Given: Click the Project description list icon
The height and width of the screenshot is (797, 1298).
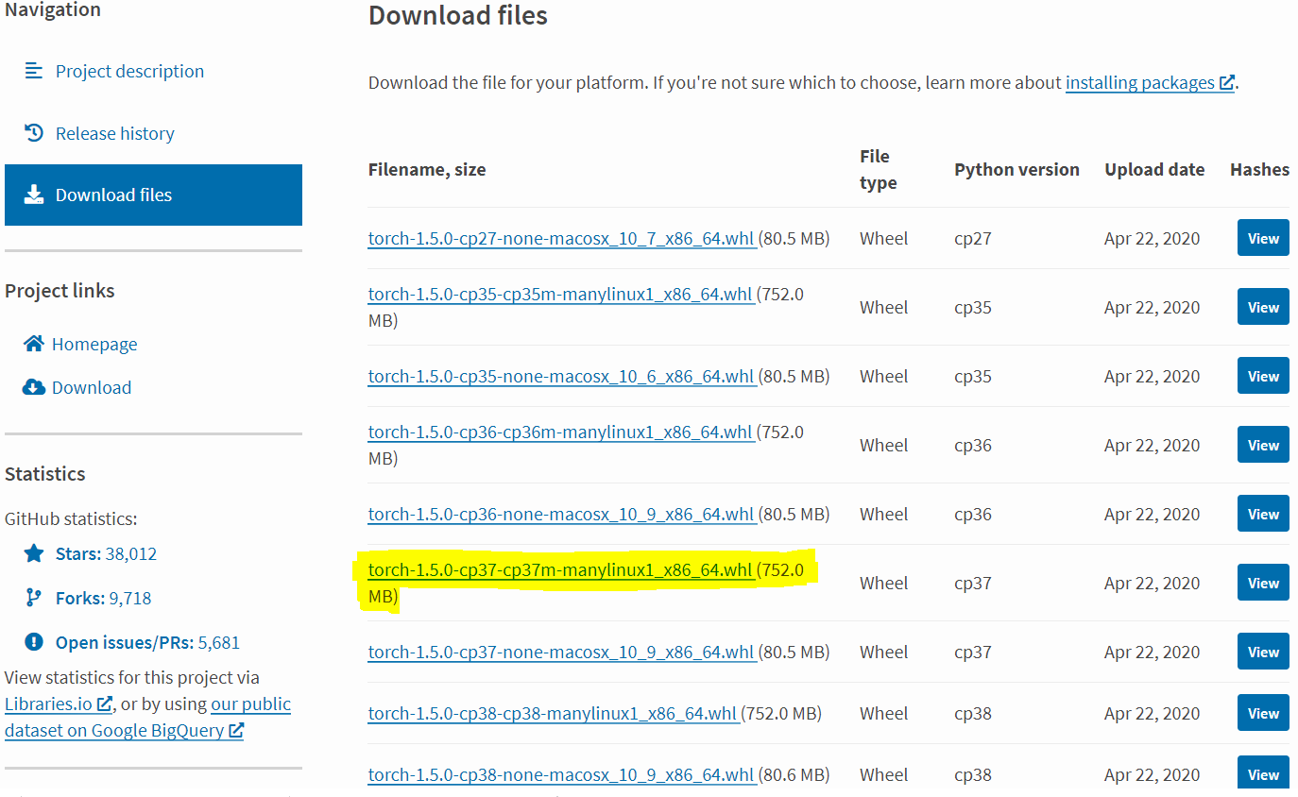Looking at the screenshot, I should [31, 70].
